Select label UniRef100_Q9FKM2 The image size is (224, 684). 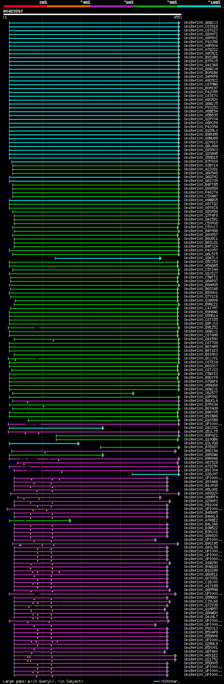201,397
